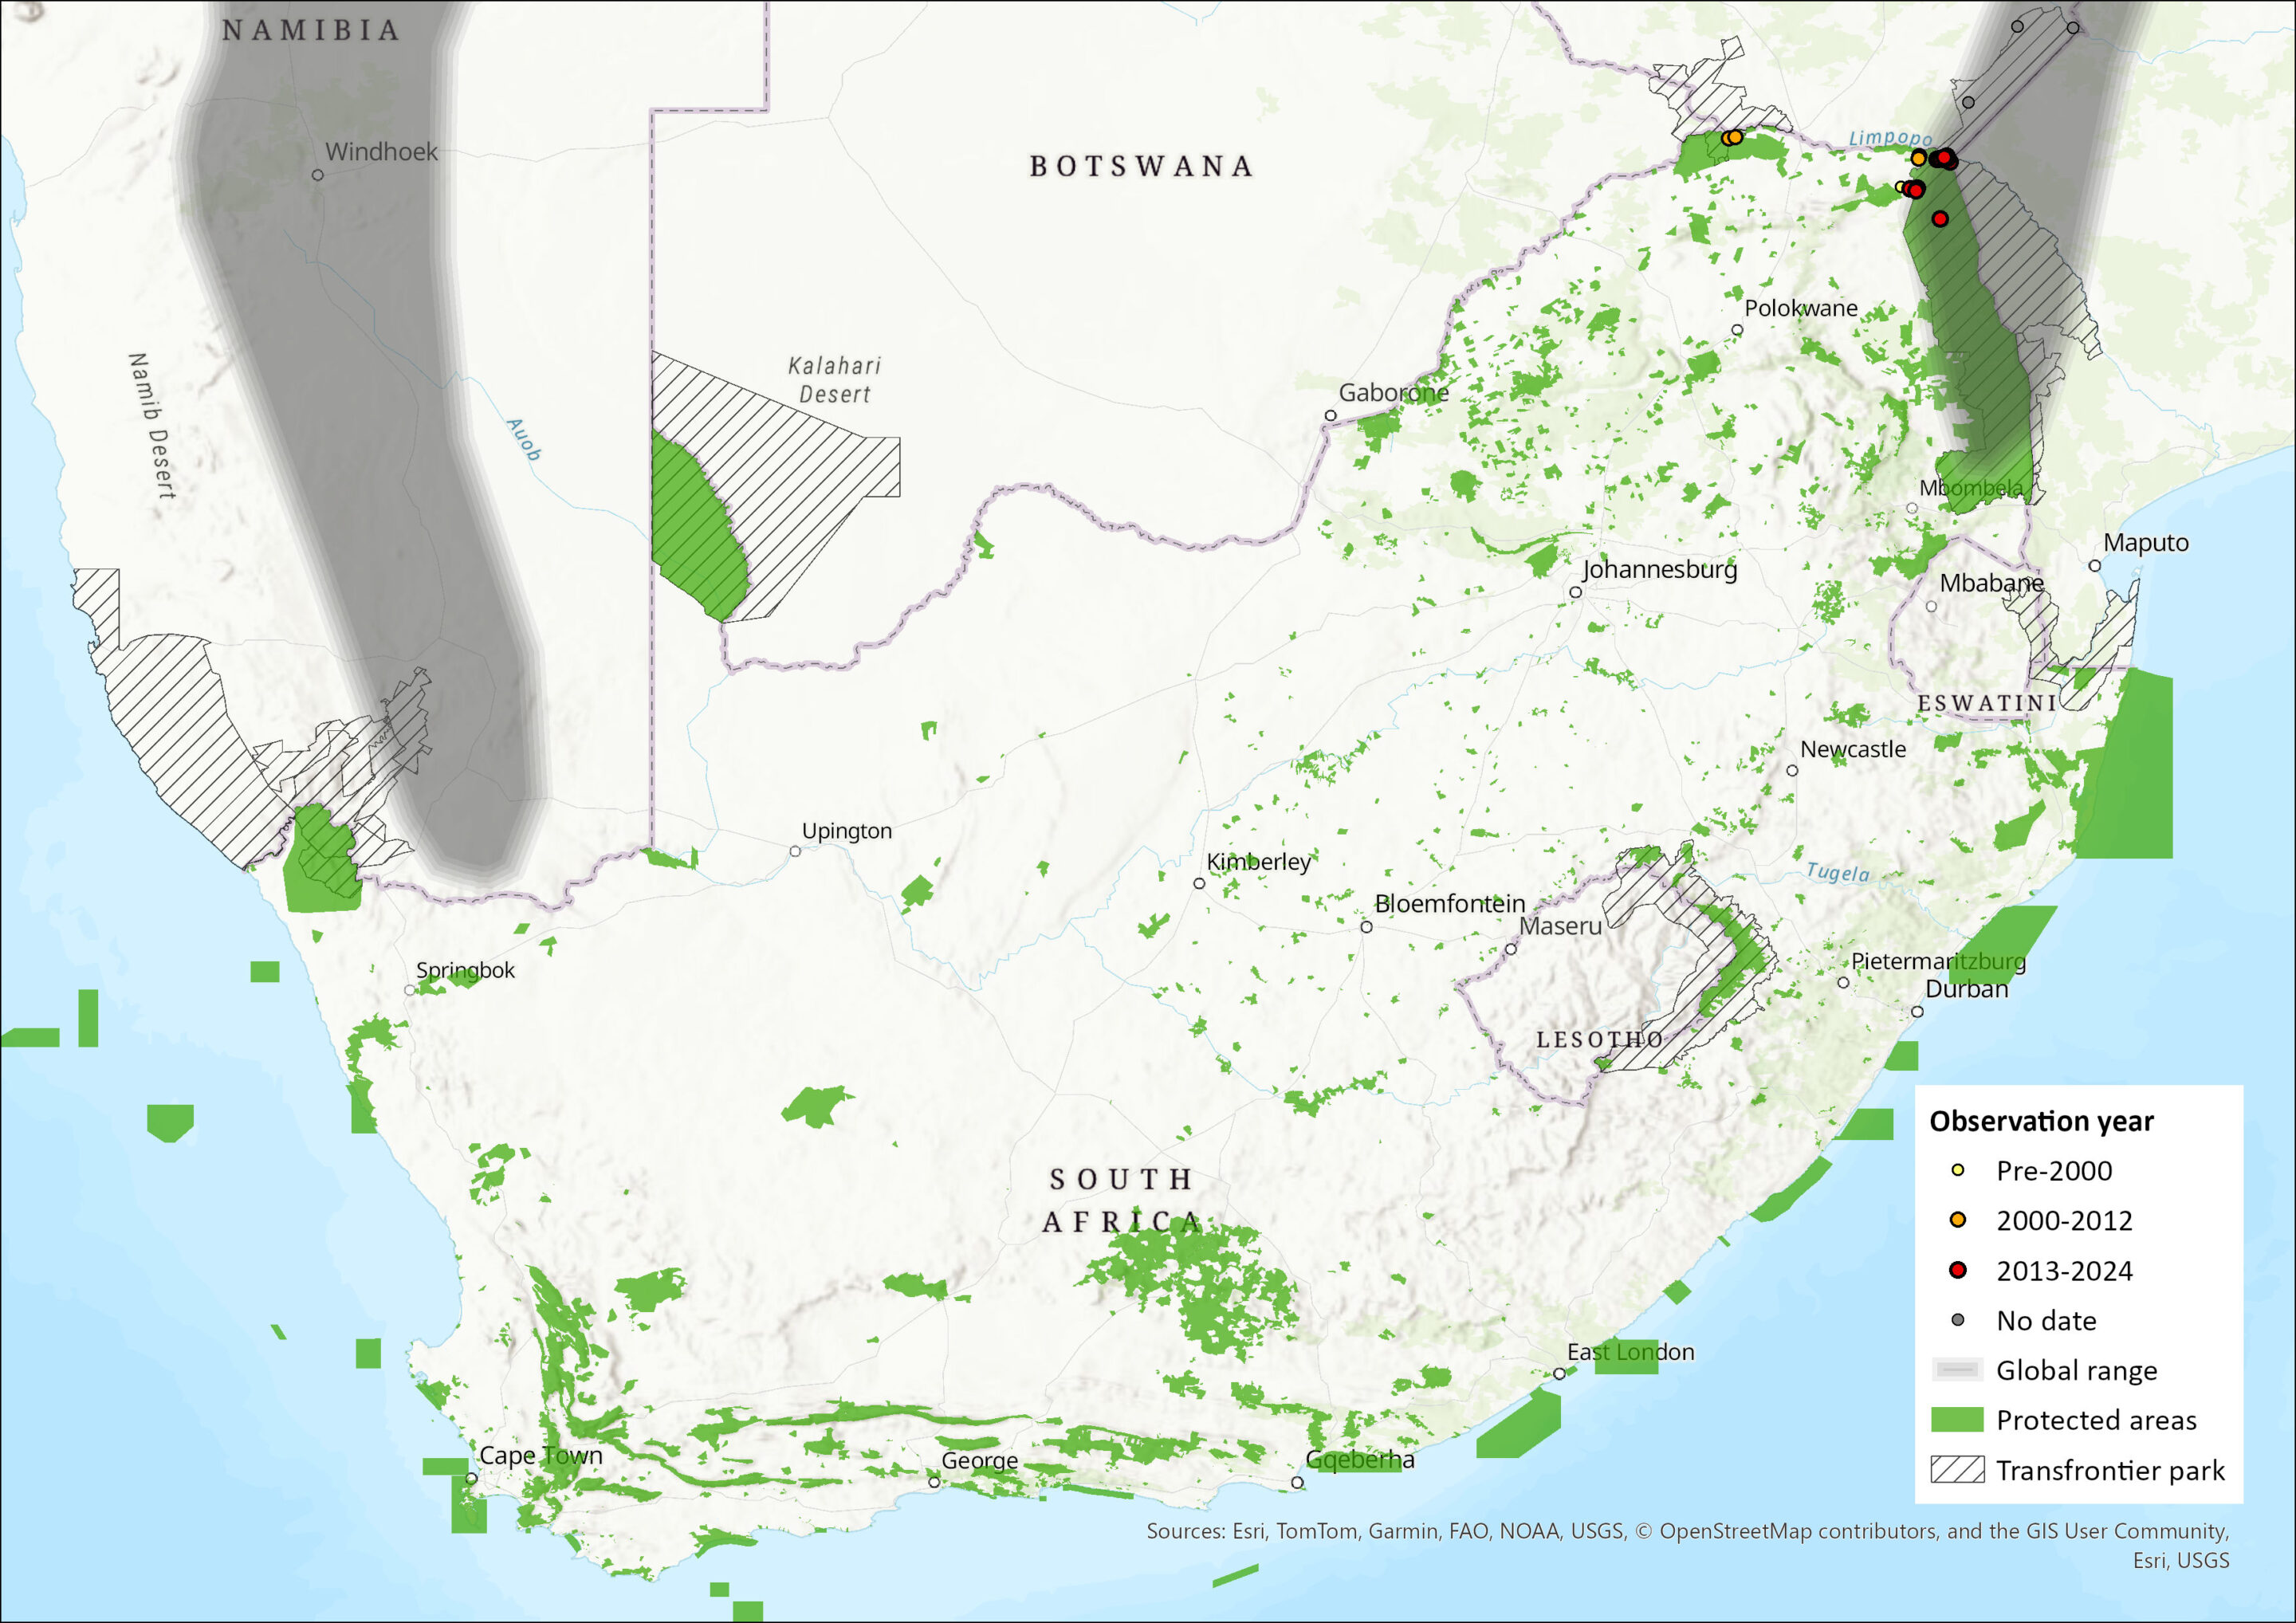Click the Pre-2000 yellow legend dot

pyautogui.click(x=1958, y=1170)
